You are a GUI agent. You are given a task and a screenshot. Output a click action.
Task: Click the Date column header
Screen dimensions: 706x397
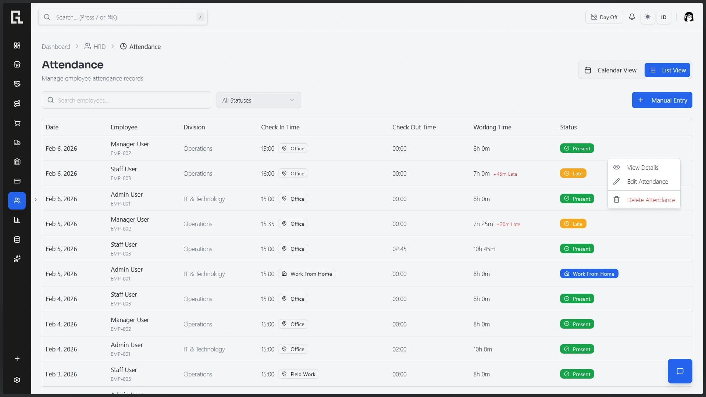pos(52,127)
